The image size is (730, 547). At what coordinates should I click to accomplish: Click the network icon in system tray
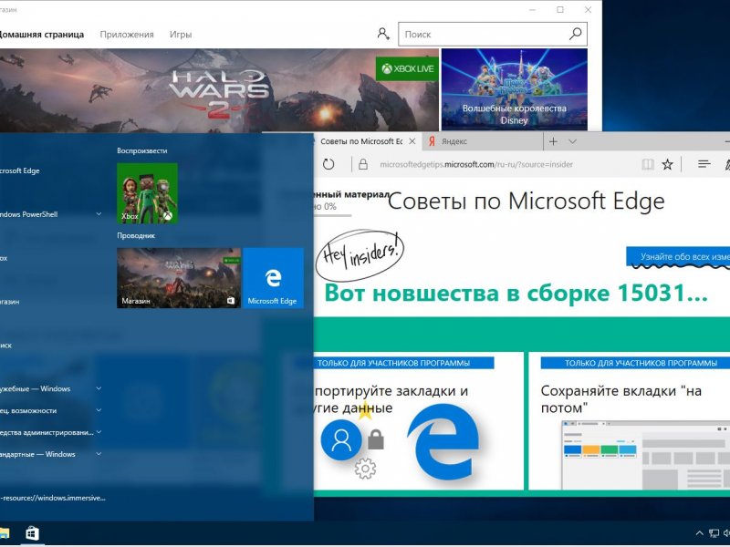[714, 533]
